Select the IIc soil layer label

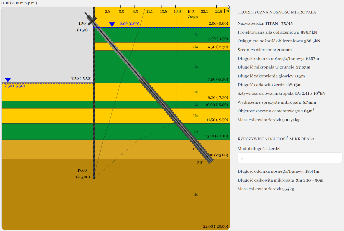coord(195,194)
